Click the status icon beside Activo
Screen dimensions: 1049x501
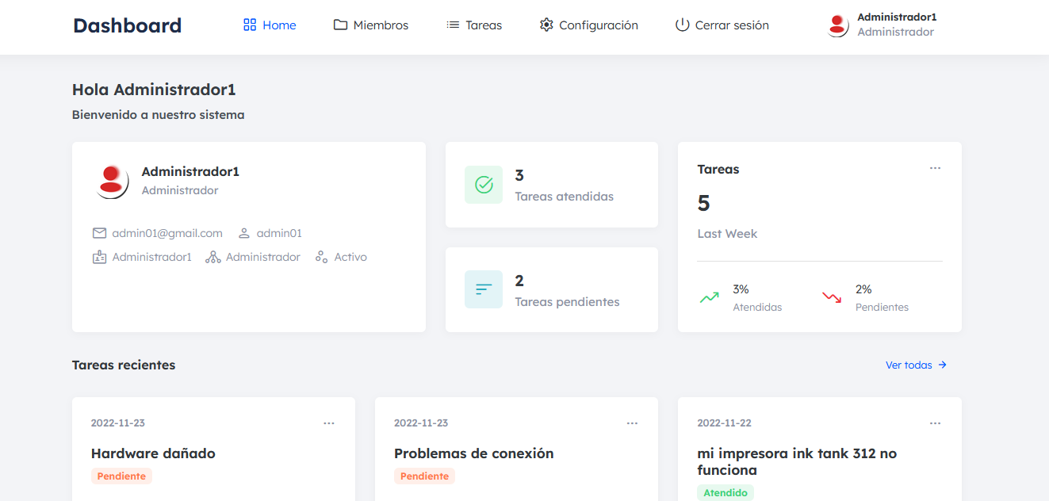[x=321, y=257]
